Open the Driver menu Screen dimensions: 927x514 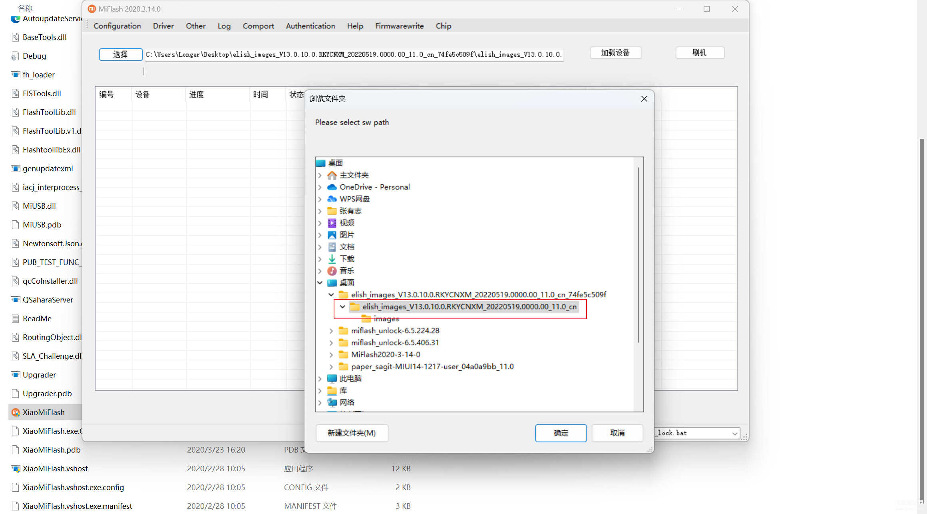(x=163, y=26)
